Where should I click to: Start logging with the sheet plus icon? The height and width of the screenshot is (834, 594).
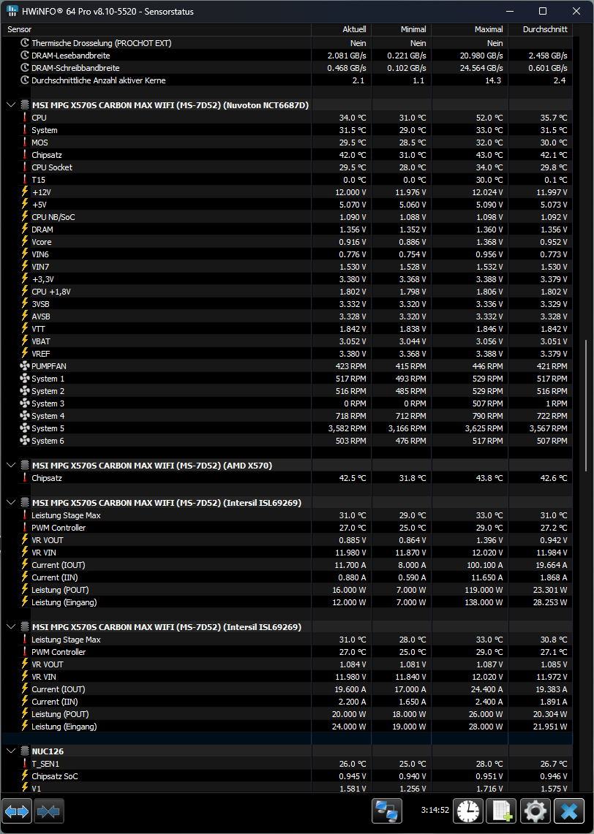[x=501, y=811]
